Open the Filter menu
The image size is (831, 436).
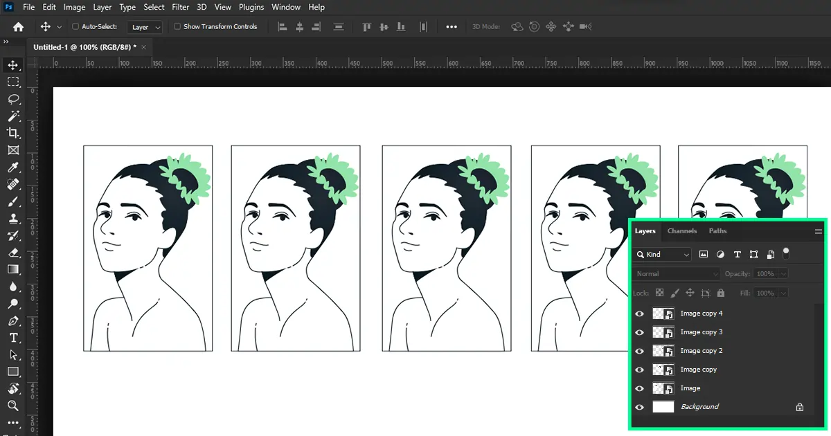click(x=180, y=7)
